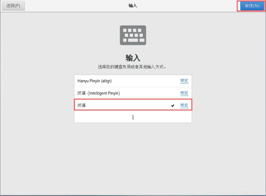The width and height of the screenshot is (266, 196).
Task: Click the Intelligent Pinyin label text
Action: (x=104, y=93)
